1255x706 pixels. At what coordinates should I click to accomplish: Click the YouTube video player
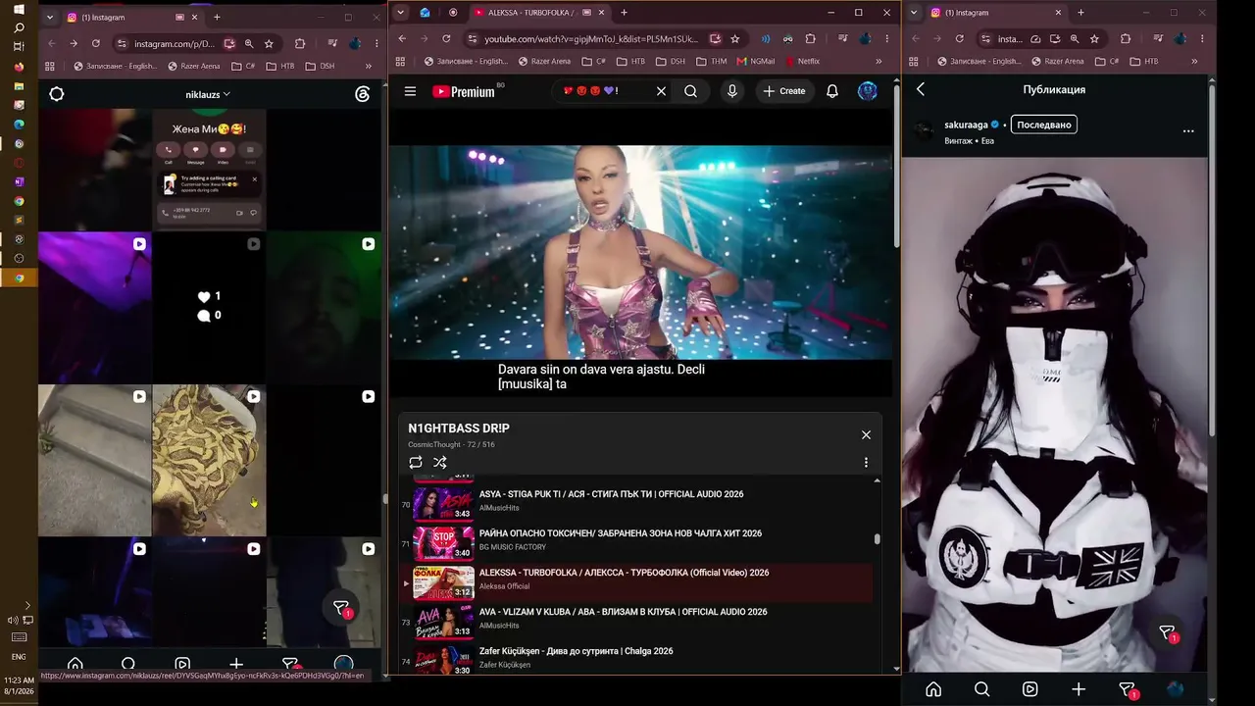pyautogui.click(x=642, y=252)
